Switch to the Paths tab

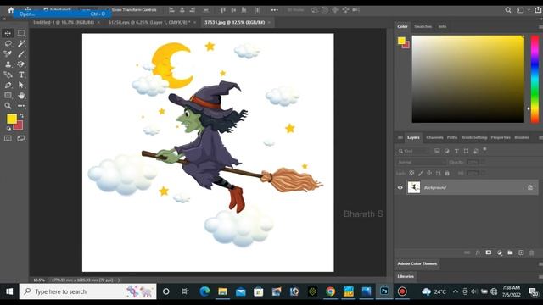pyautogui.click(x=452, y=137)
